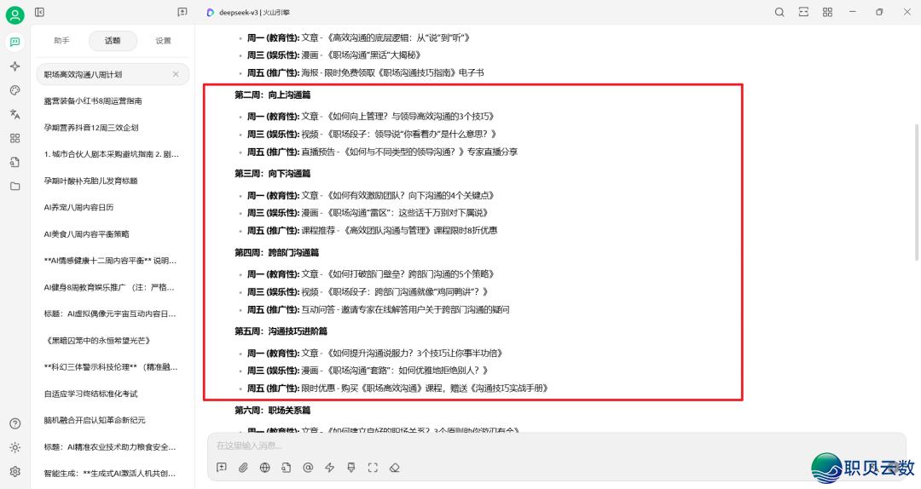921x489 pixels.
Task: Switch to the 助手 tab
Action: tap(61, 41)
